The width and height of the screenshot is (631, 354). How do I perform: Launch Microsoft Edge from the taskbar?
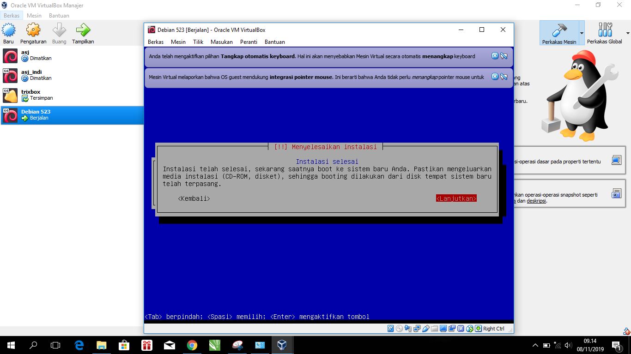[x=79, y=345]
